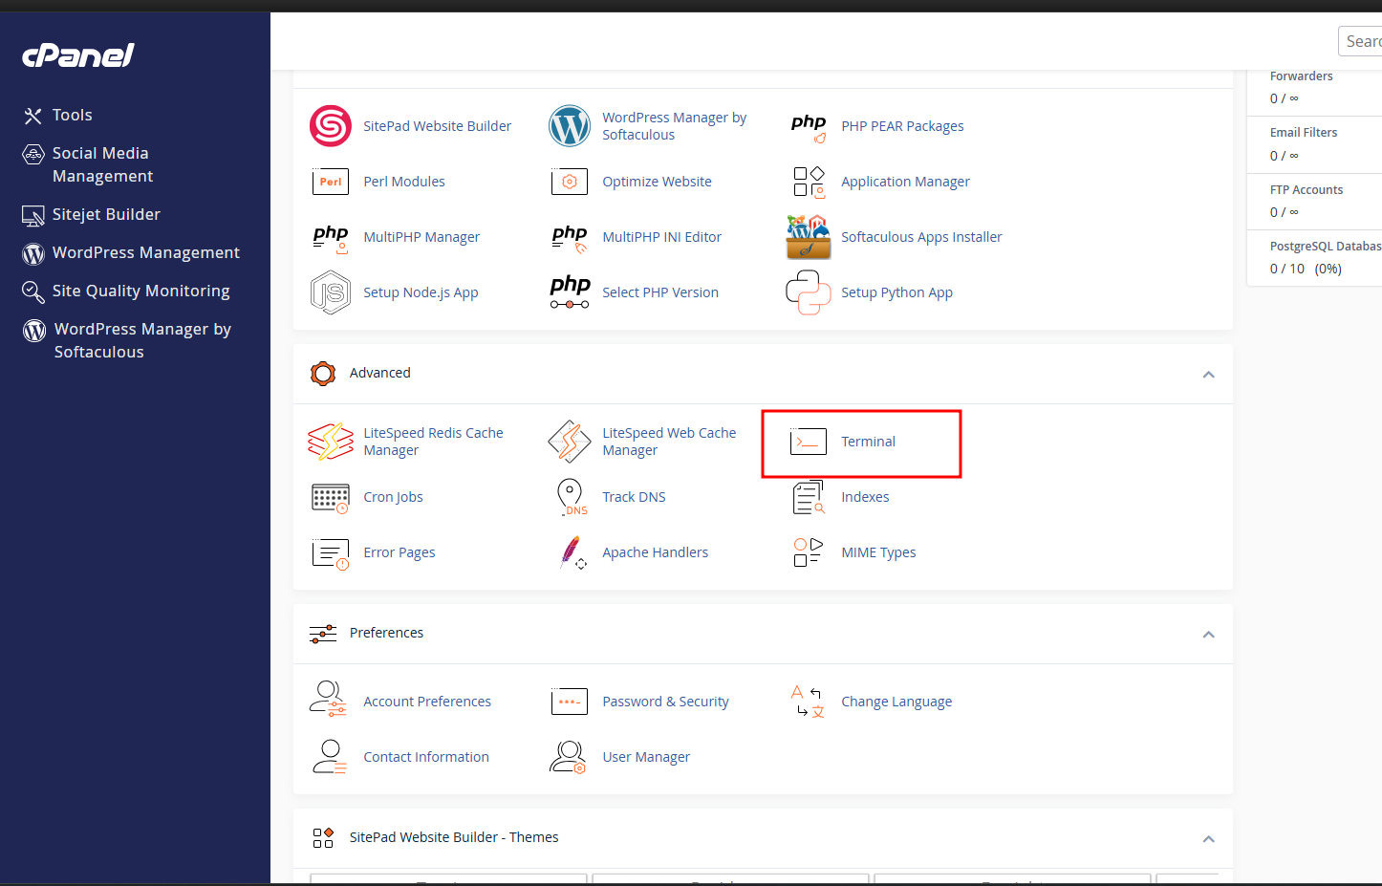
Task: Open User Manager icon
Action: click(x=568, y=757)
